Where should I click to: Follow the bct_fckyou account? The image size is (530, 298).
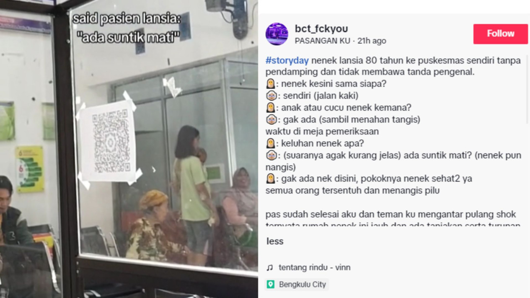click(x=500, y=34)
